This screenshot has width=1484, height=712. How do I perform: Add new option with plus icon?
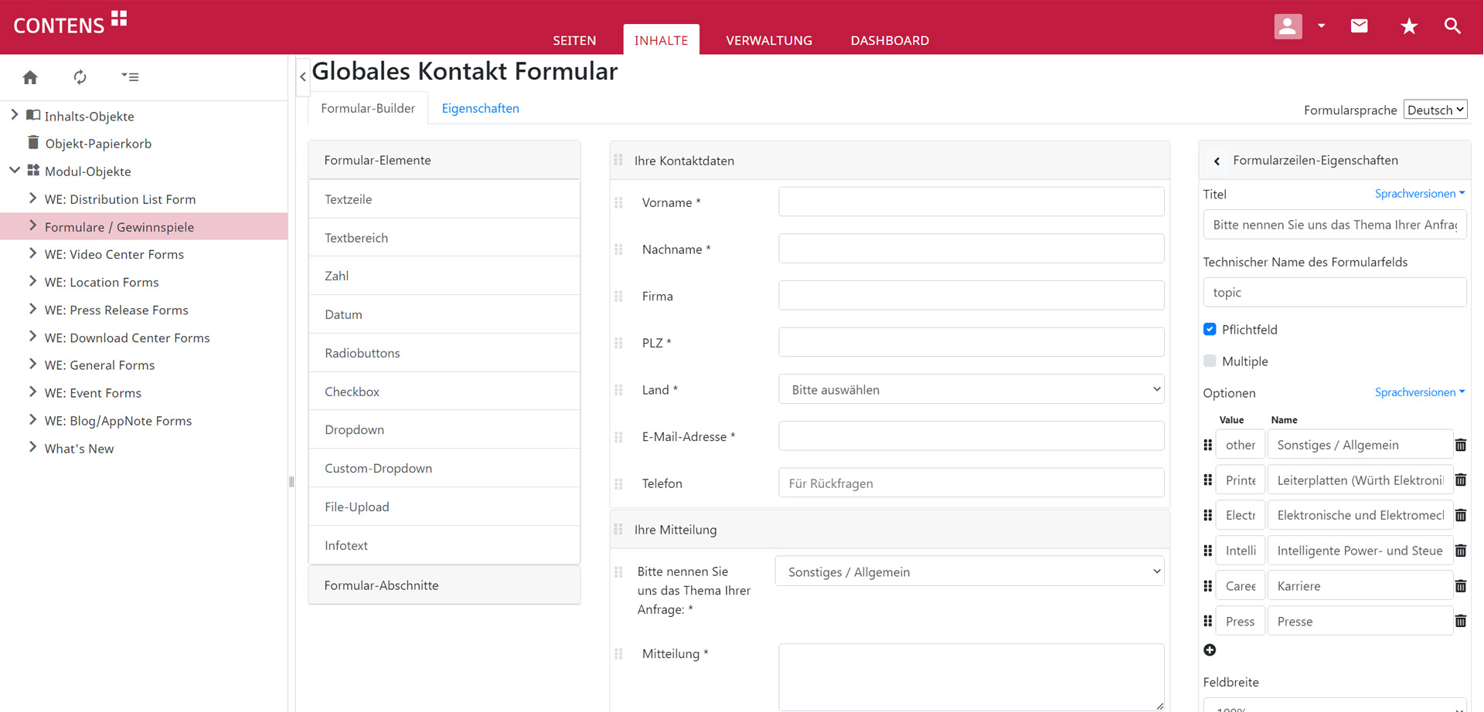coord(1210,650)
